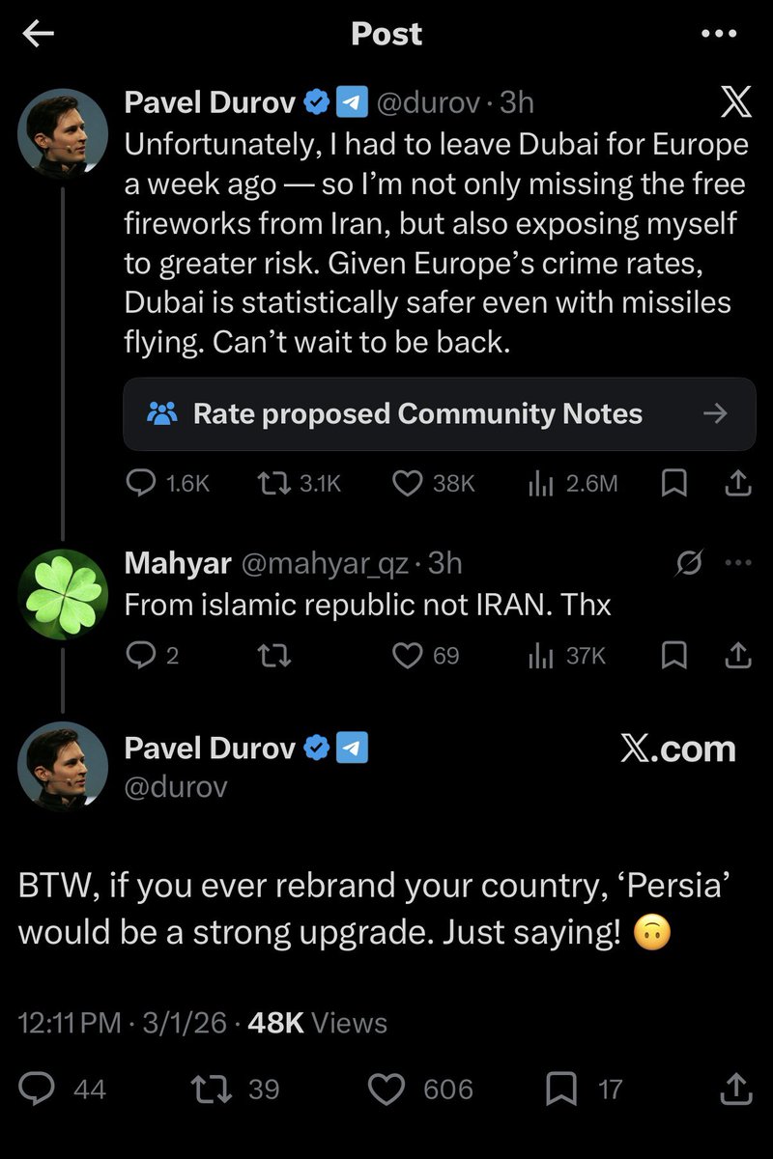Share Durov's Dubai post
Image resolution: width=773 pixels, height=1159 pixels.
click(x=737, y=483)
